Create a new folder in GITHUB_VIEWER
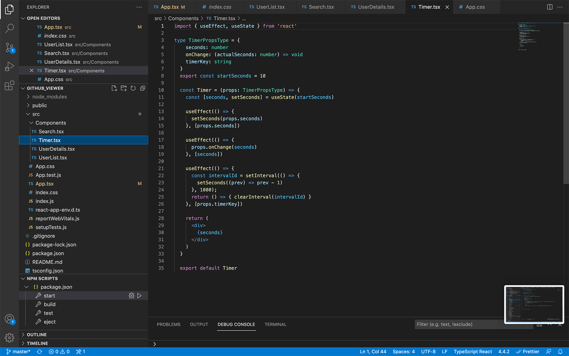Viewport: 569px width, 356px height. [x=124, y=88]
